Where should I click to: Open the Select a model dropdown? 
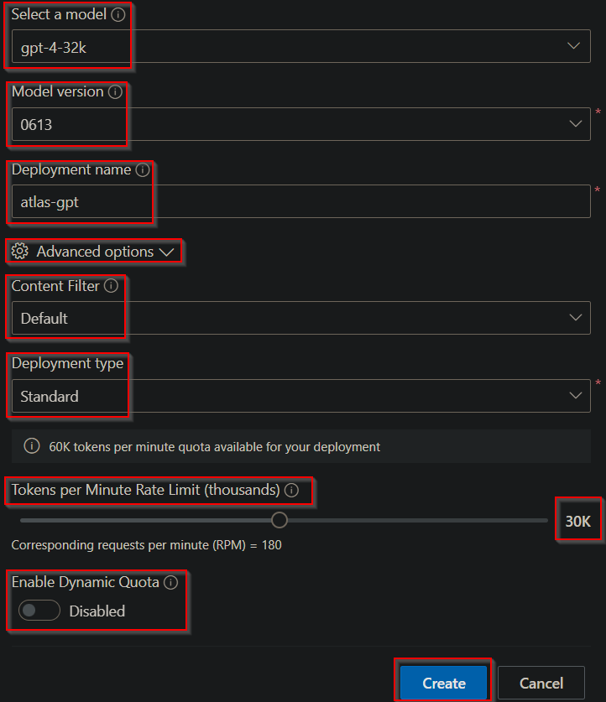pyautogui.click(x=300, y=47)
